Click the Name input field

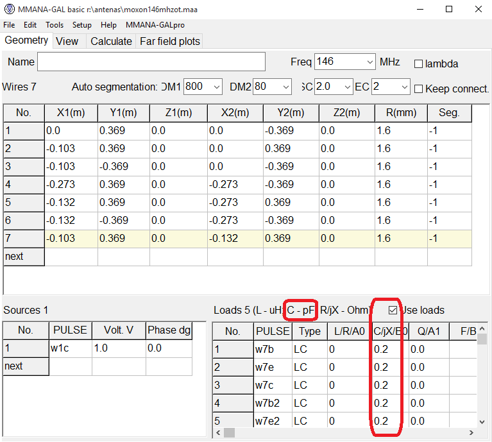coord(151,62)
